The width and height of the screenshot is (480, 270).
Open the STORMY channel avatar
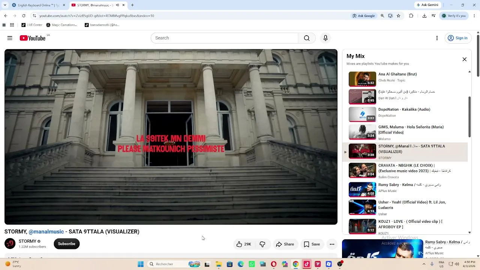coord(10,244)
